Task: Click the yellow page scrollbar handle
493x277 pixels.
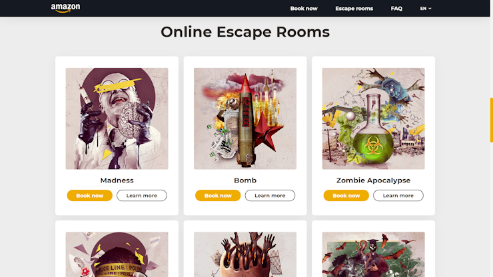Action: (492, 120)
